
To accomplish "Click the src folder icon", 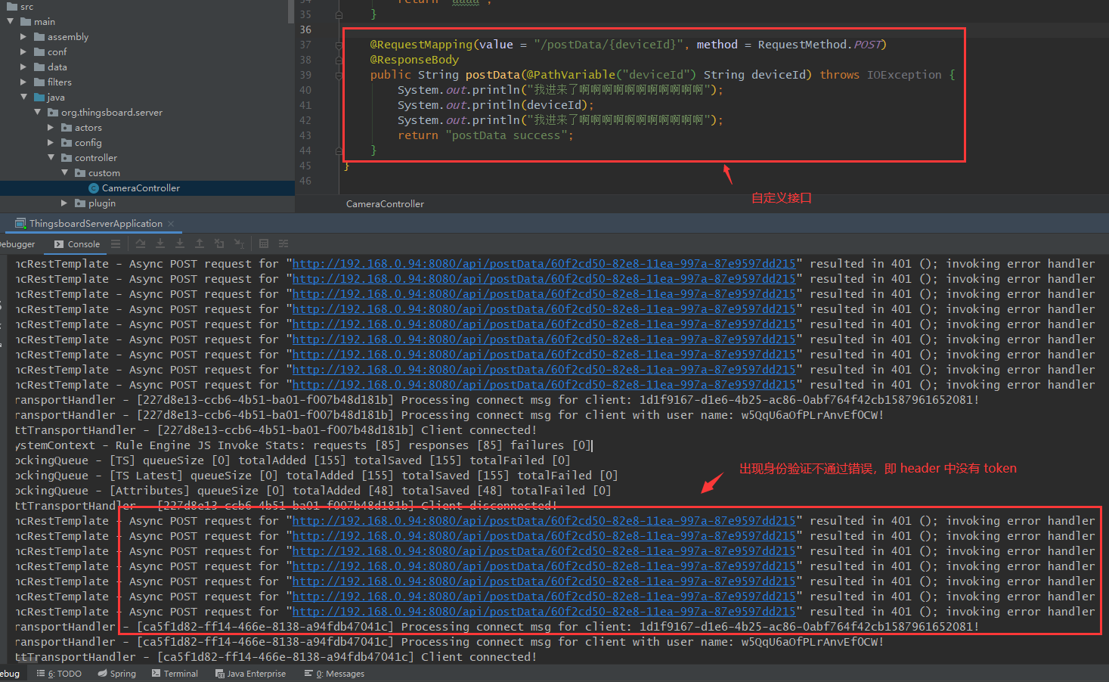I will click(x=12, y=7).
